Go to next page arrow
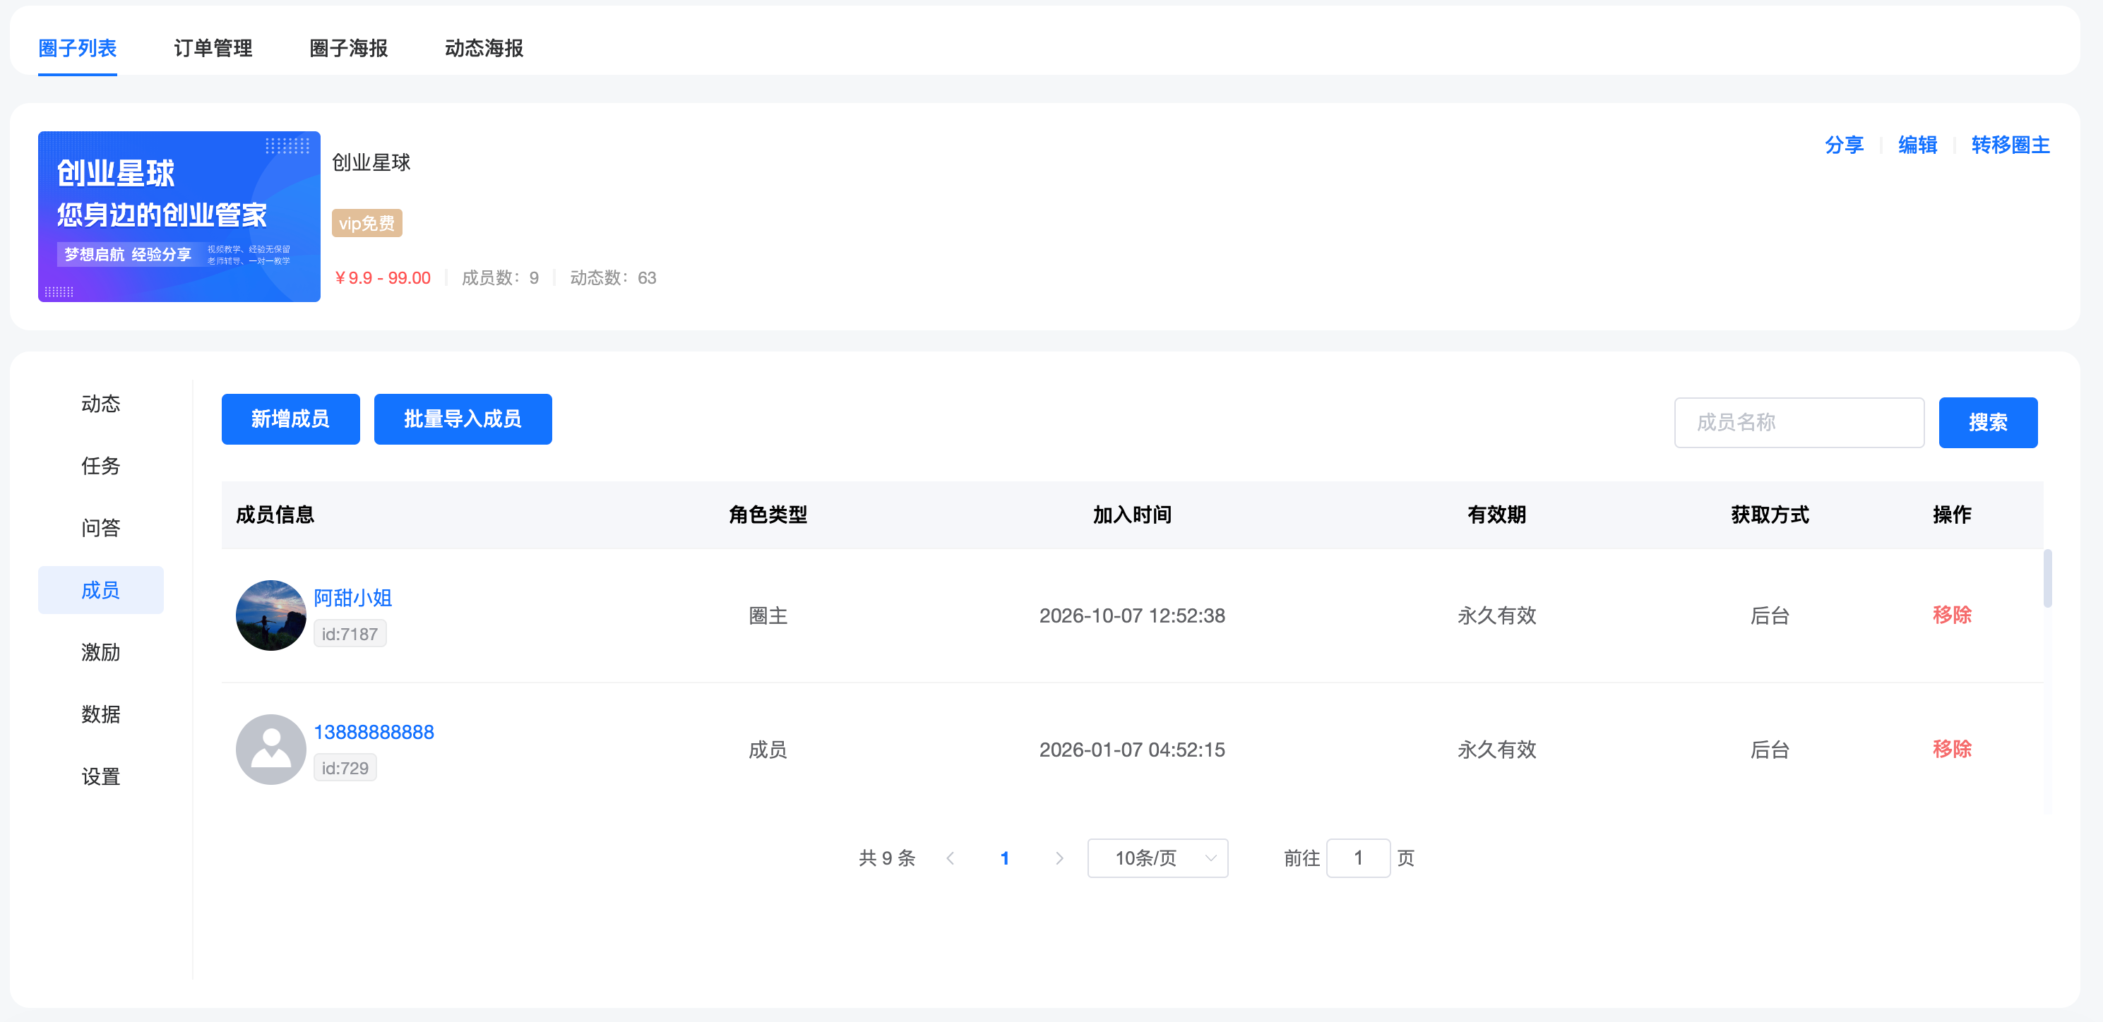Image resolution: width=2103 pixels, height=1022 pixels. click(x=1060, y=858)
